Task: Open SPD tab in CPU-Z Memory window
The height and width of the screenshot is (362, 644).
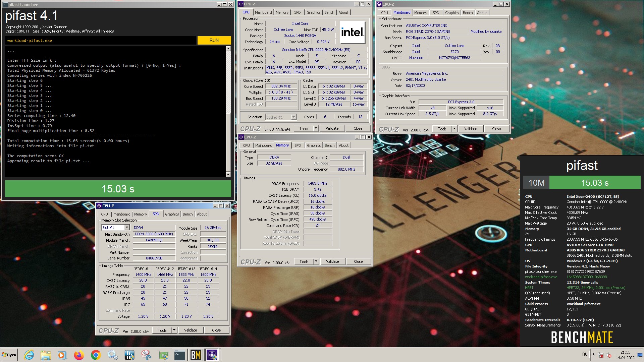Action: (298, 145)
